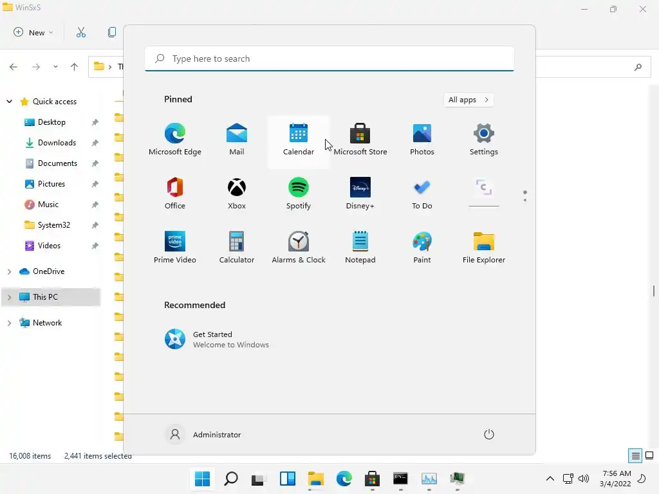Open the Photos app
This screenshot has width=659, height=494.
(422, 140)
